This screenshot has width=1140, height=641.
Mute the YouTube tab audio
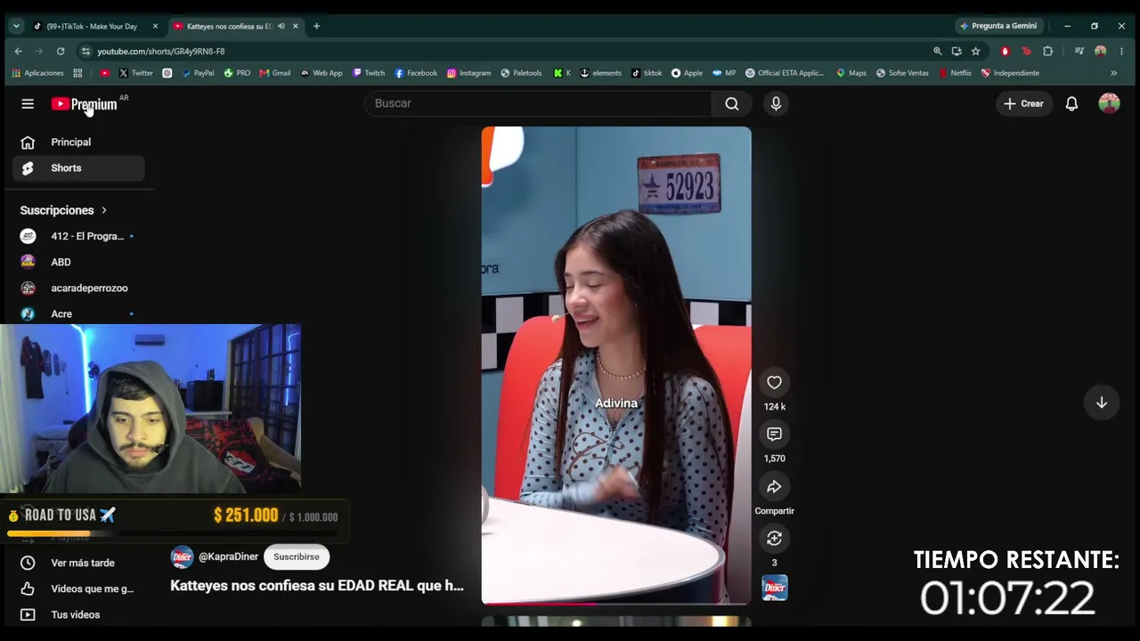[281, 26]
